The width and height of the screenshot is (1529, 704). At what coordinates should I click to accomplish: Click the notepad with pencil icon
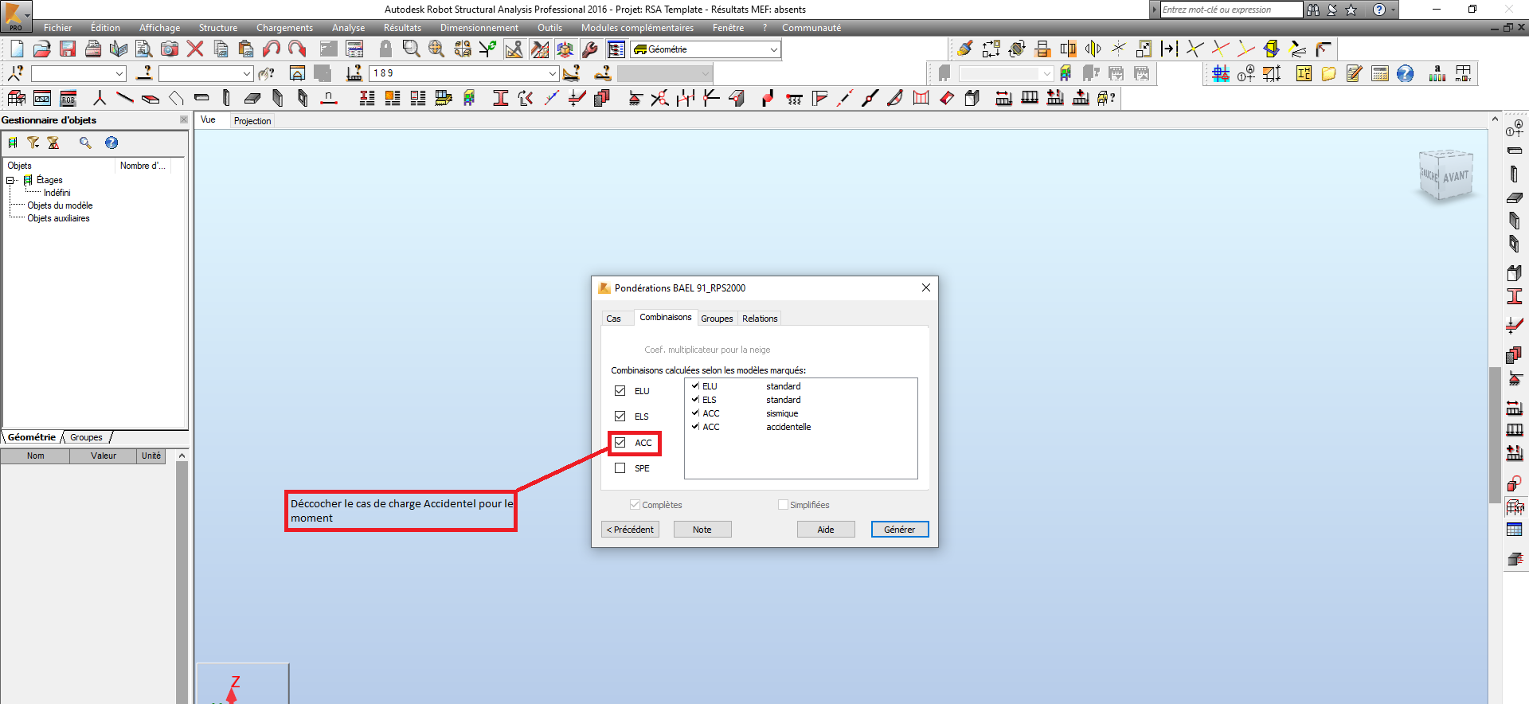click(x=1354, y=73)
